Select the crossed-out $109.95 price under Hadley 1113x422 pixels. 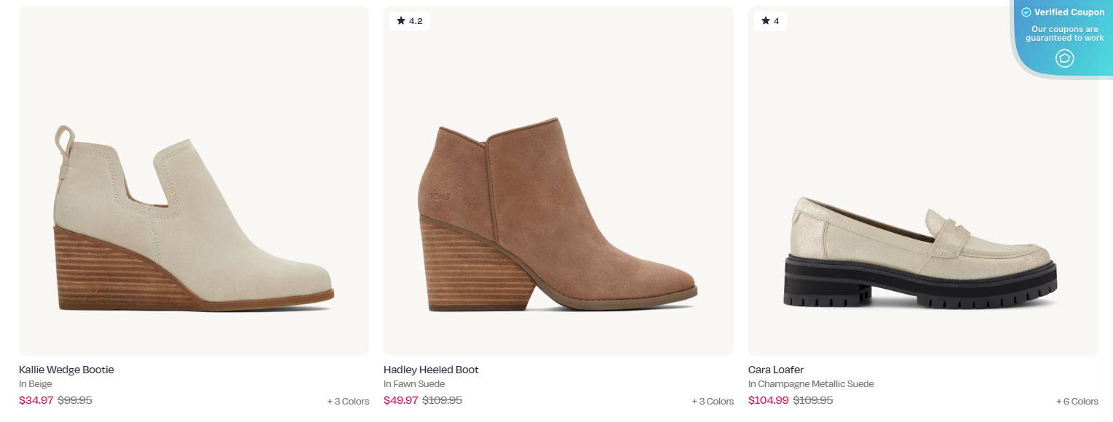pyautogui.click(x=443, y=400)
